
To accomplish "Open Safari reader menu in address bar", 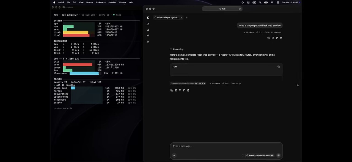I will (240, 9).
